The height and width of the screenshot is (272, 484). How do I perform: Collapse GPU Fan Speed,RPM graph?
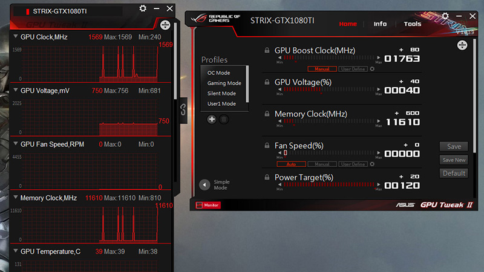click(x=16, y=144)
